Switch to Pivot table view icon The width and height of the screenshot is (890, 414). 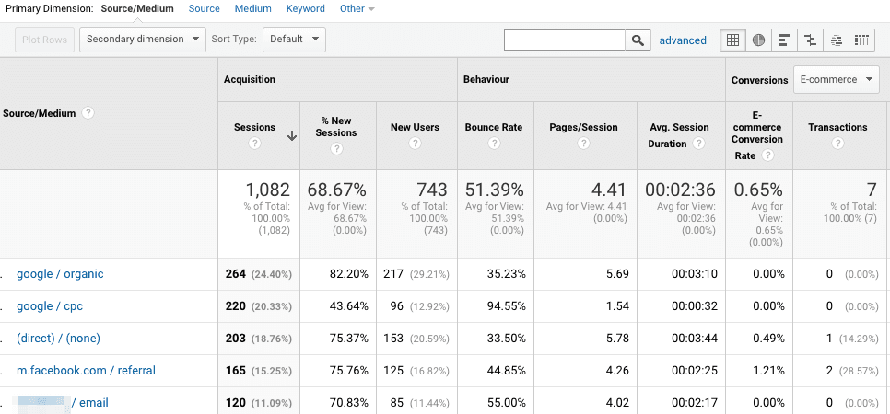861,40
